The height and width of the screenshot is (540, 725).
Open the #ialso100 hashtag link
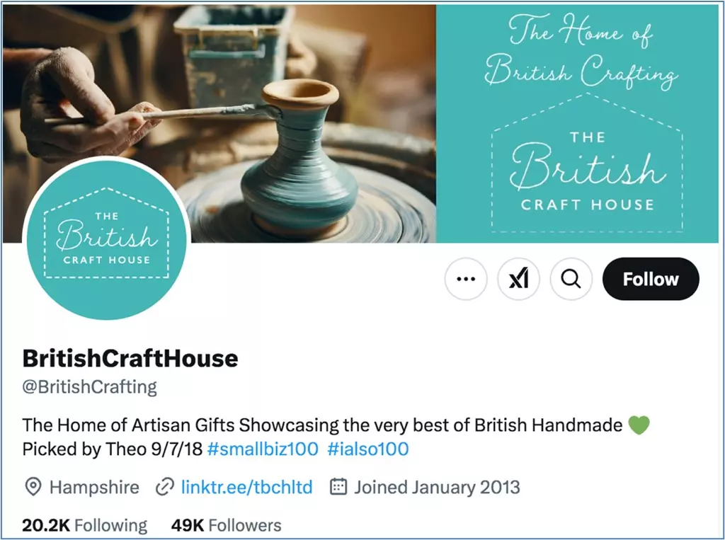(x=368, y=449)
